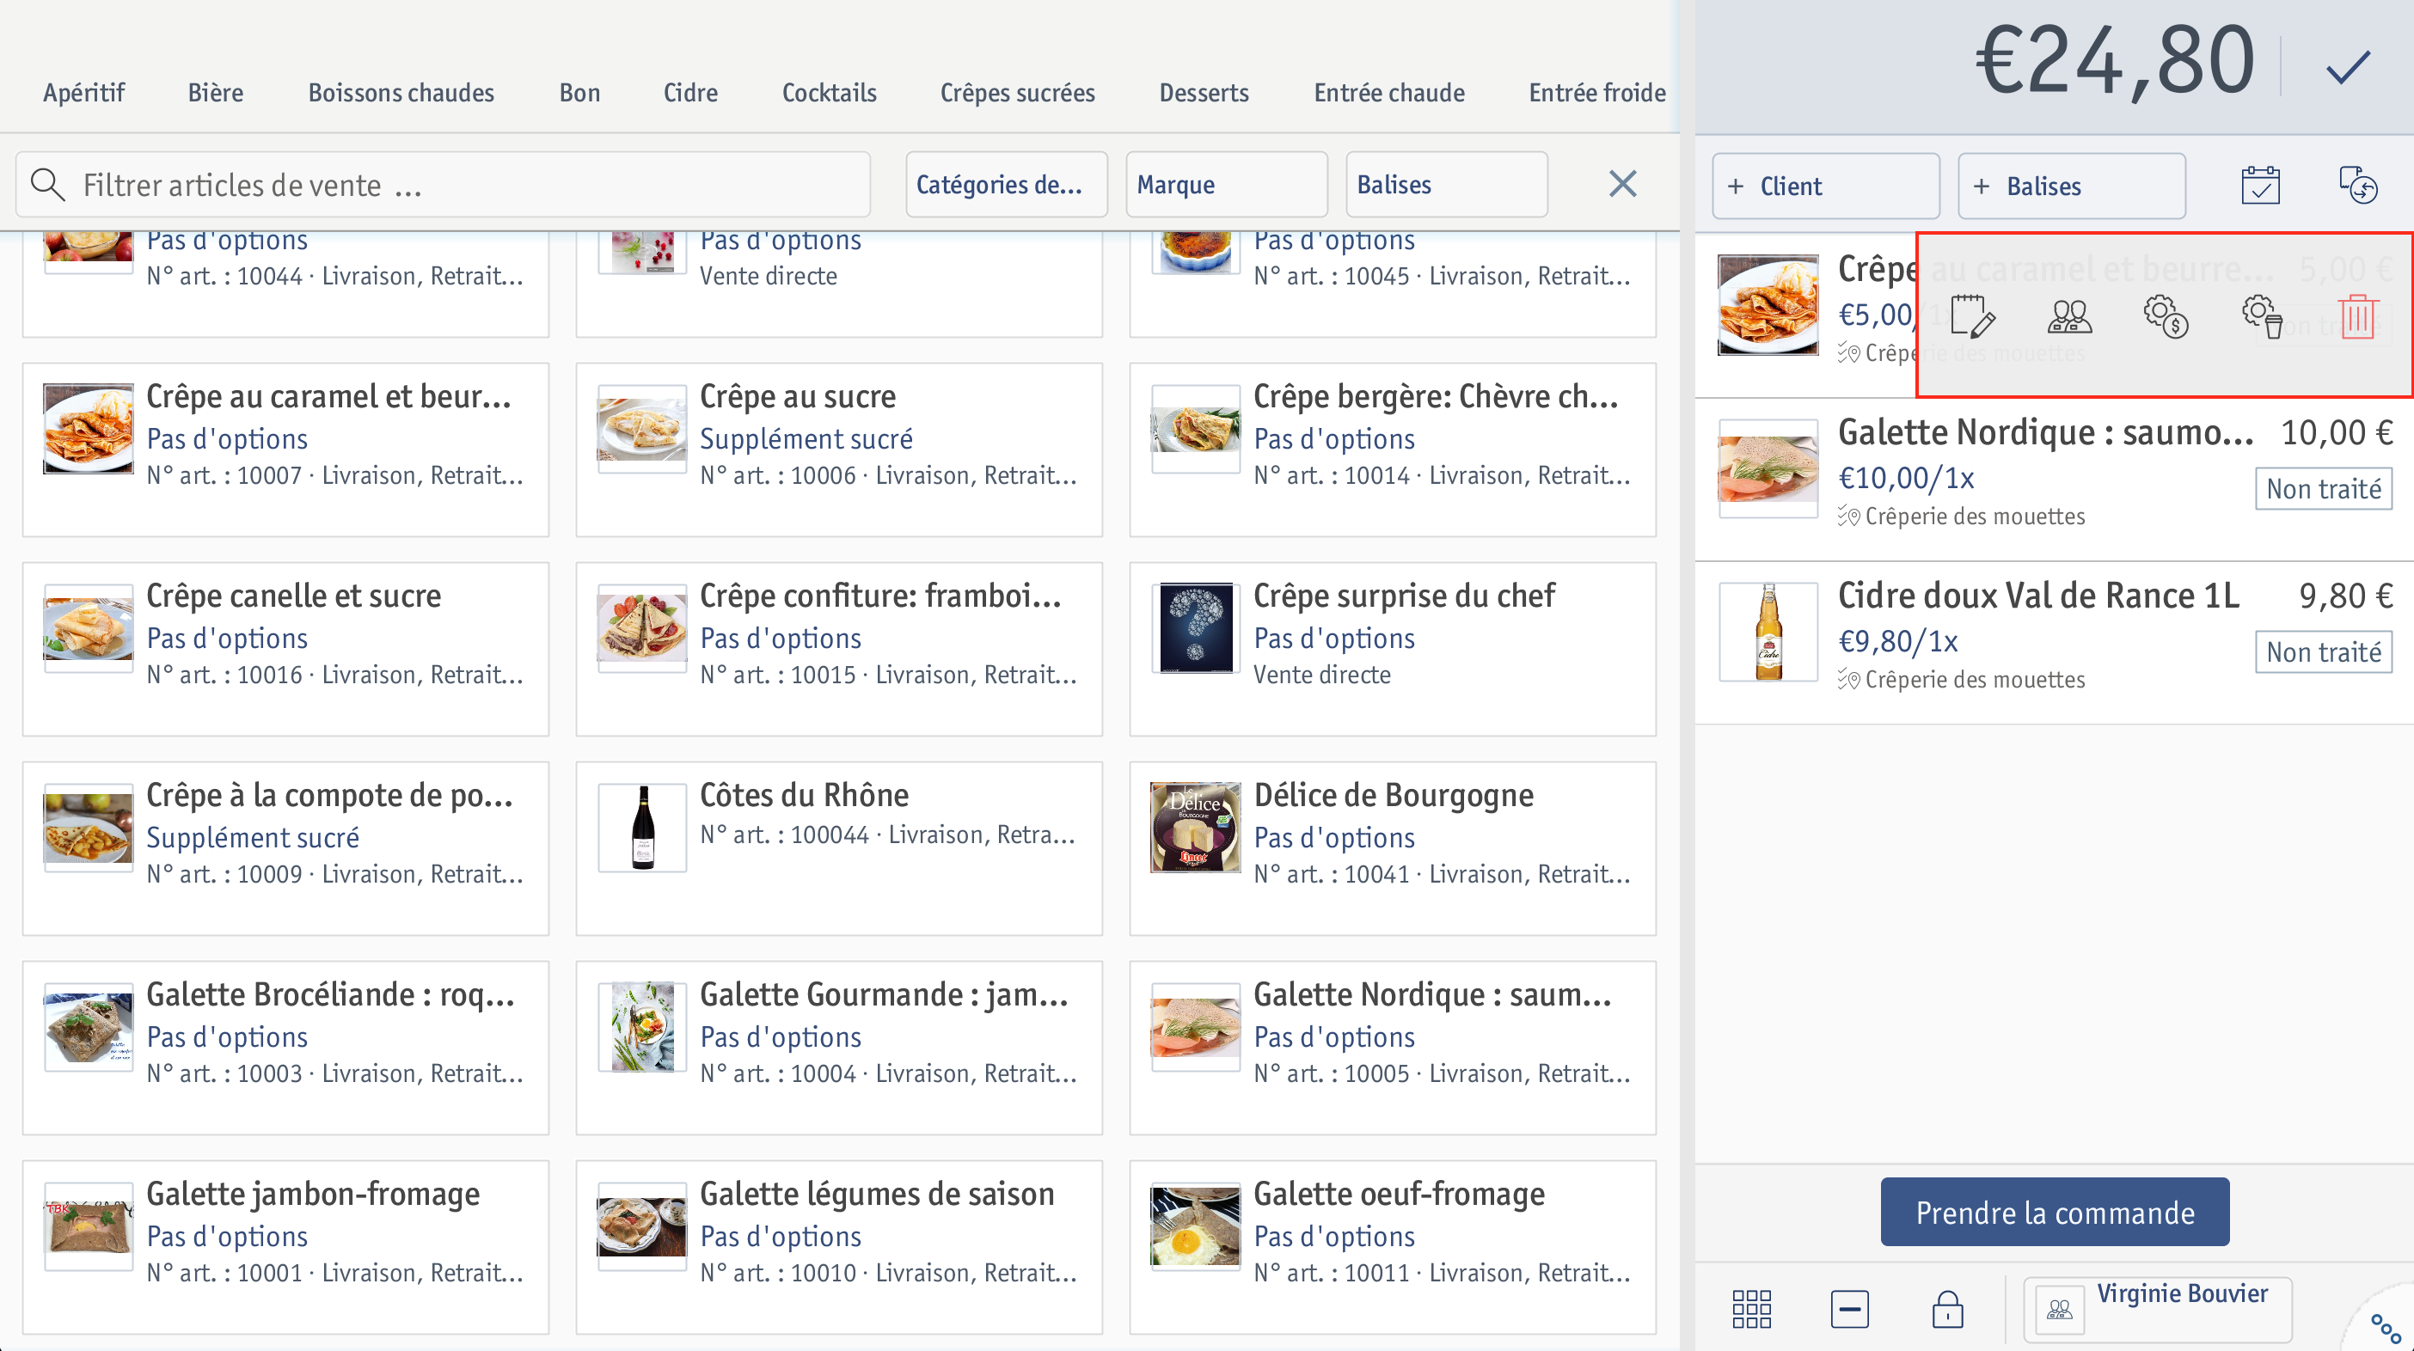The width and height of the screenshot is (2414, 1351).
Task: Add Galette jambon-fromage product
Action: pyautogui.click(x=285, y=1248)
